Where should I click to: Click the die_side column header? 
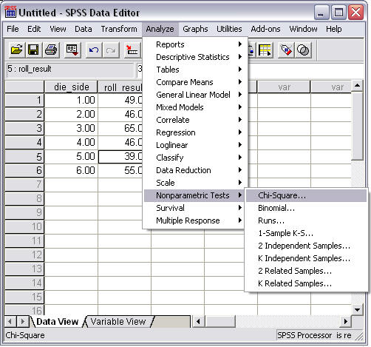click(71, 87)
